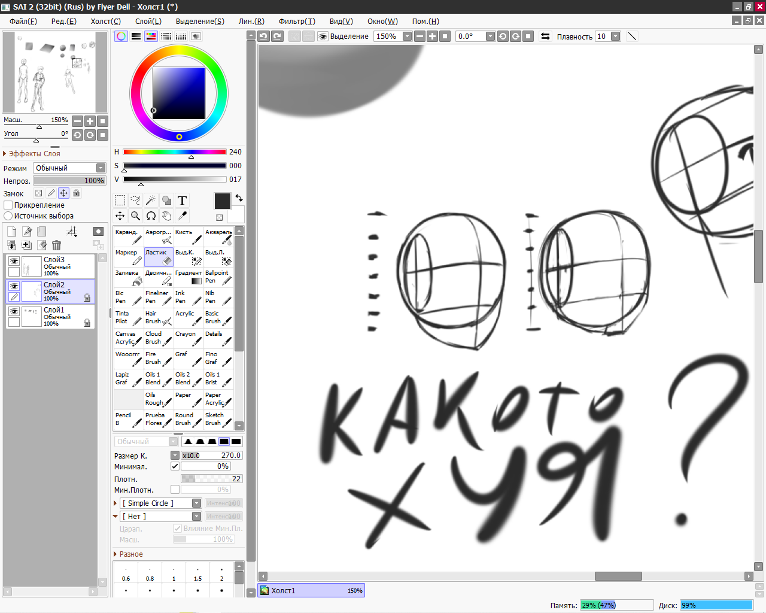Viewport: 766px width, 613px height.
Task: Show the color wheel panel
Action: pyautogui.click(x=121, y=37)
